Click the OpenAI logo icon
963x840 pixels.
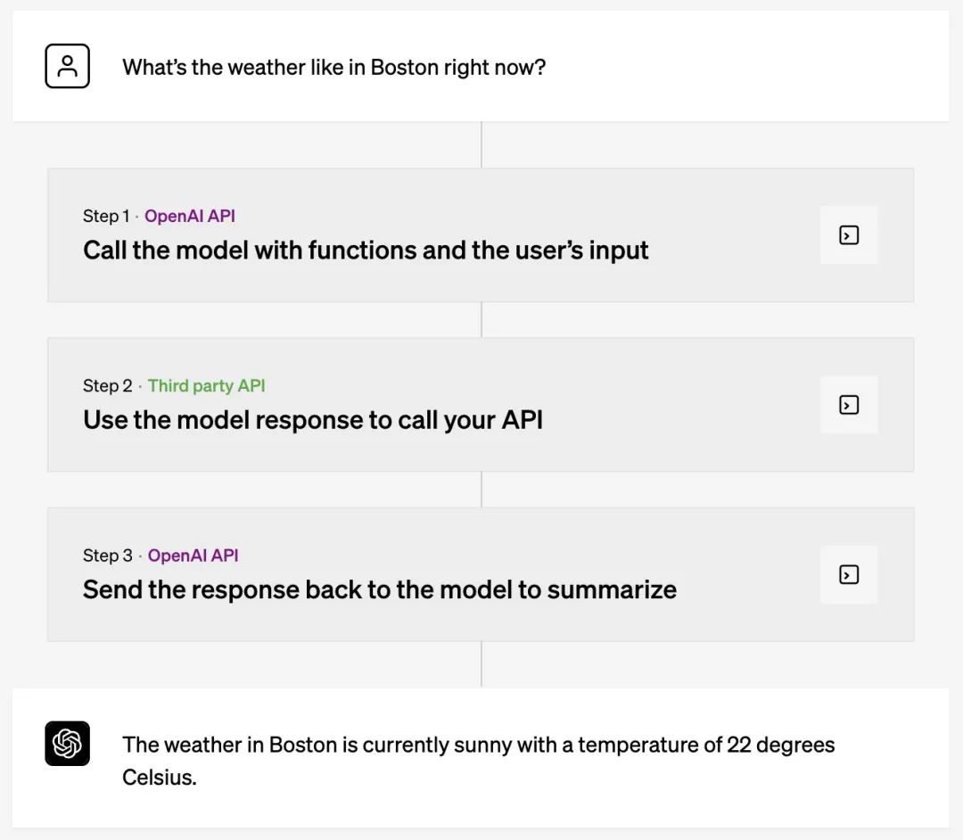67,744
